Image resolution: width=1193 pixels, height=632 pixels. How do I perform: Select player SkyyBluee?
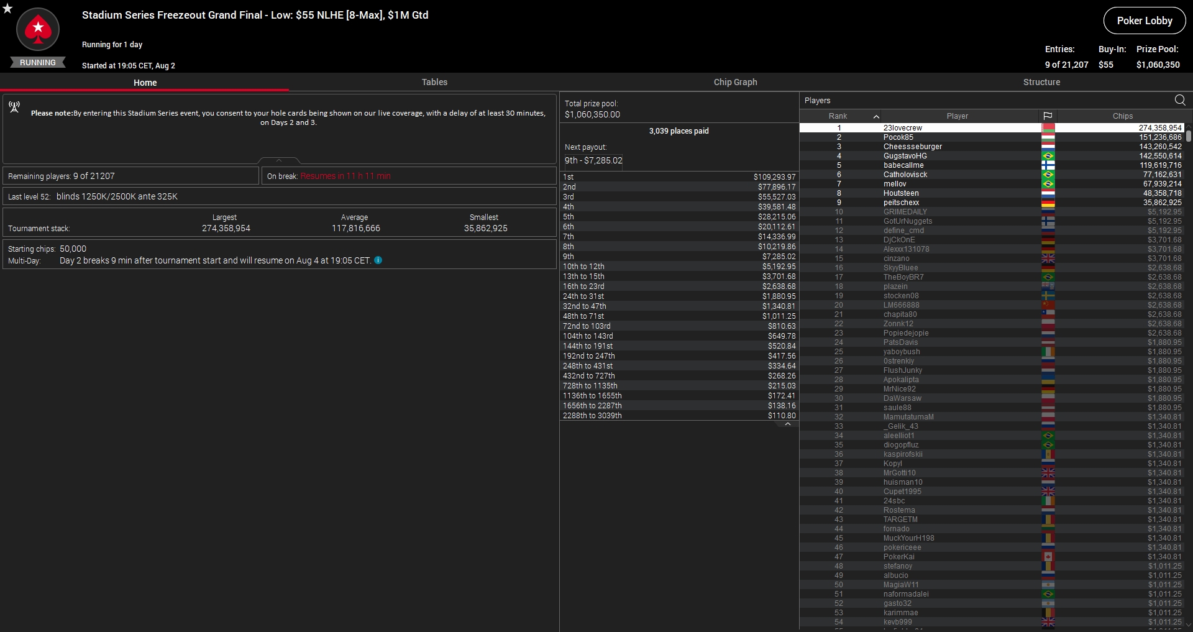coord(992,268)
